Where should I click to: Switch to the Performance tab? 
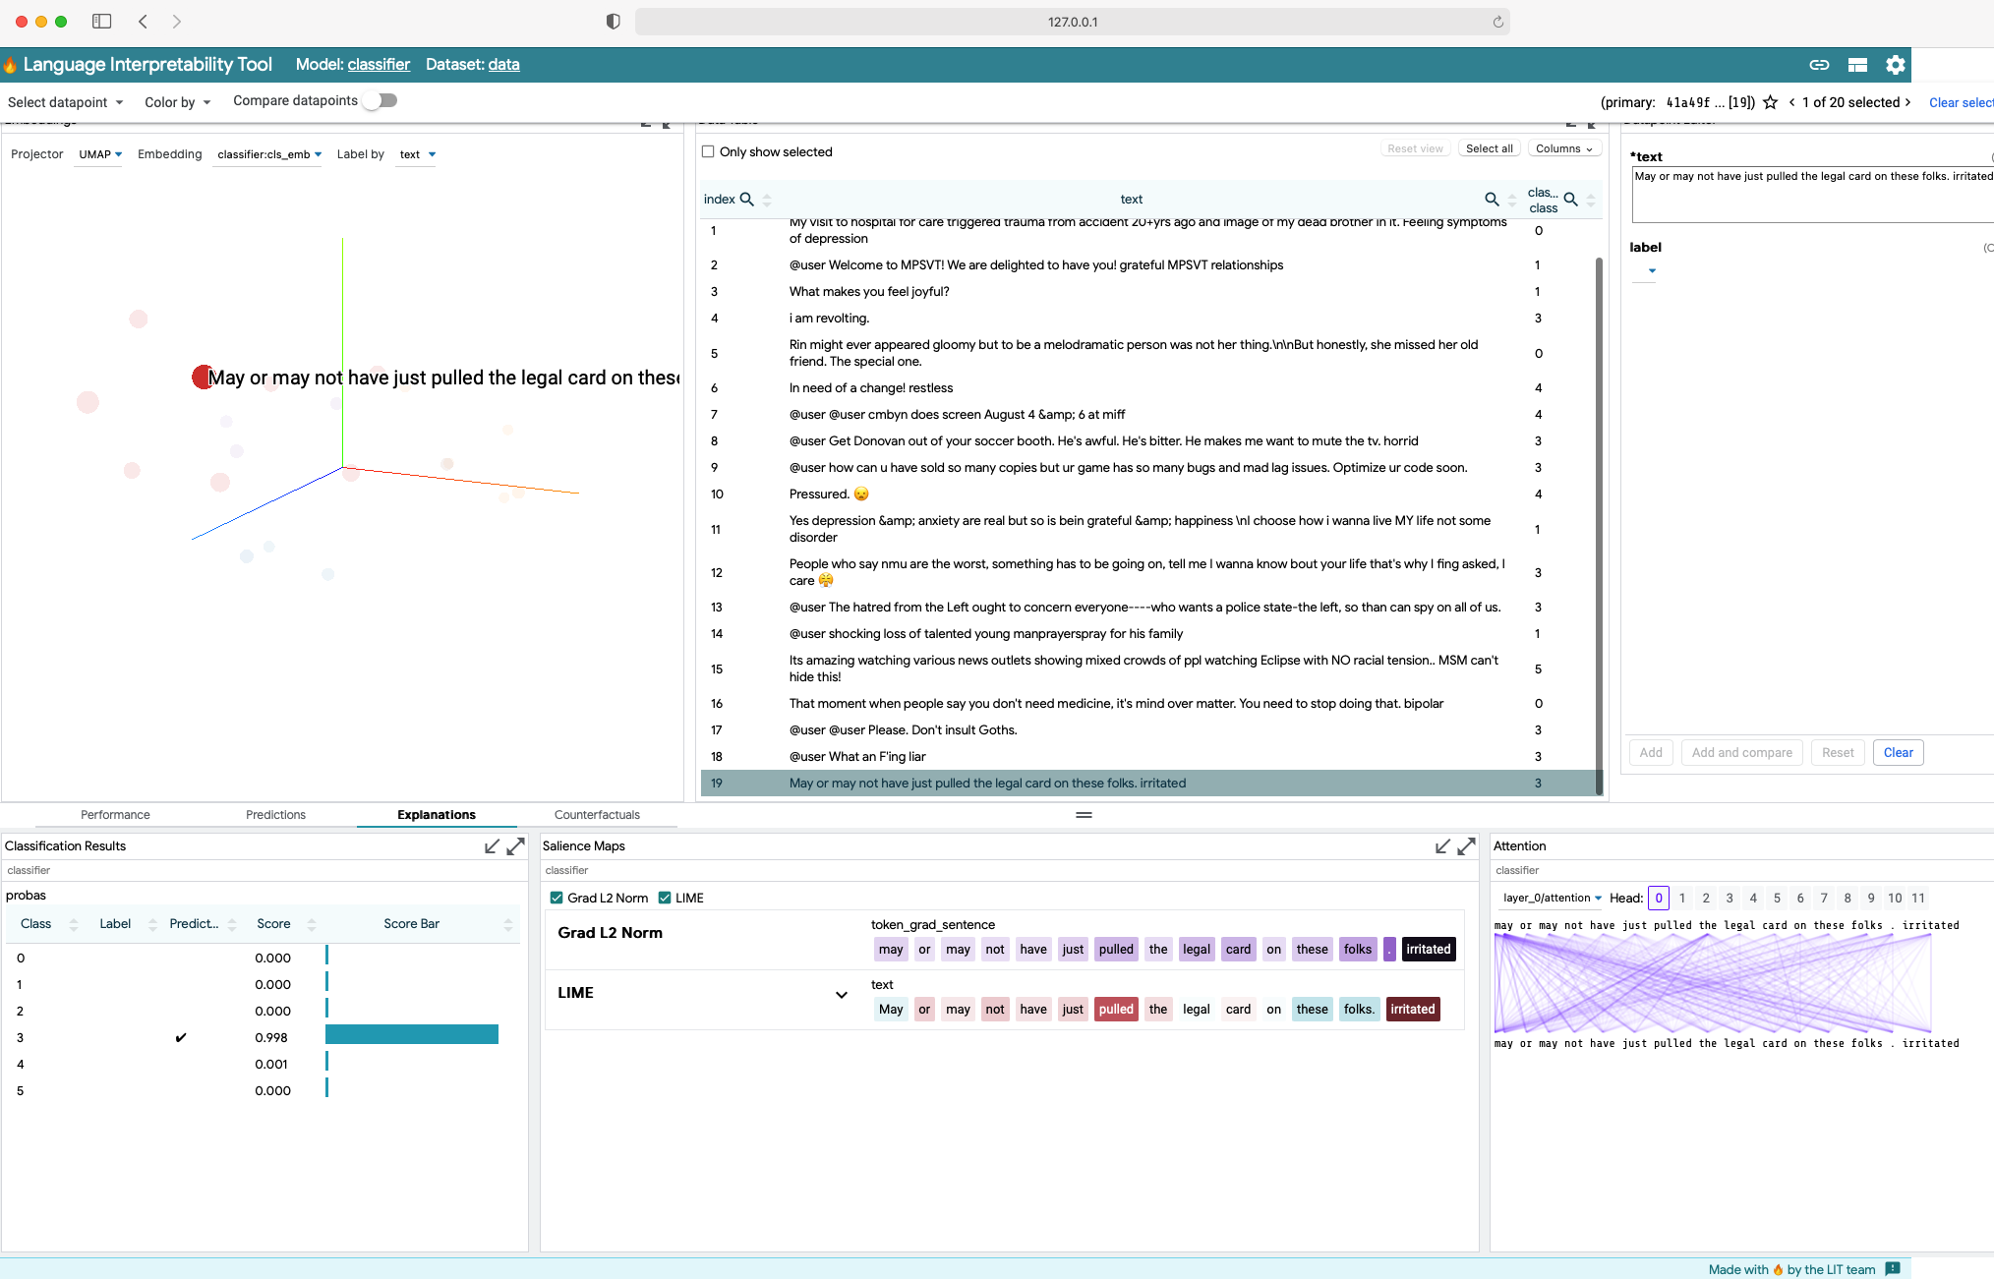tap(115, 815)
